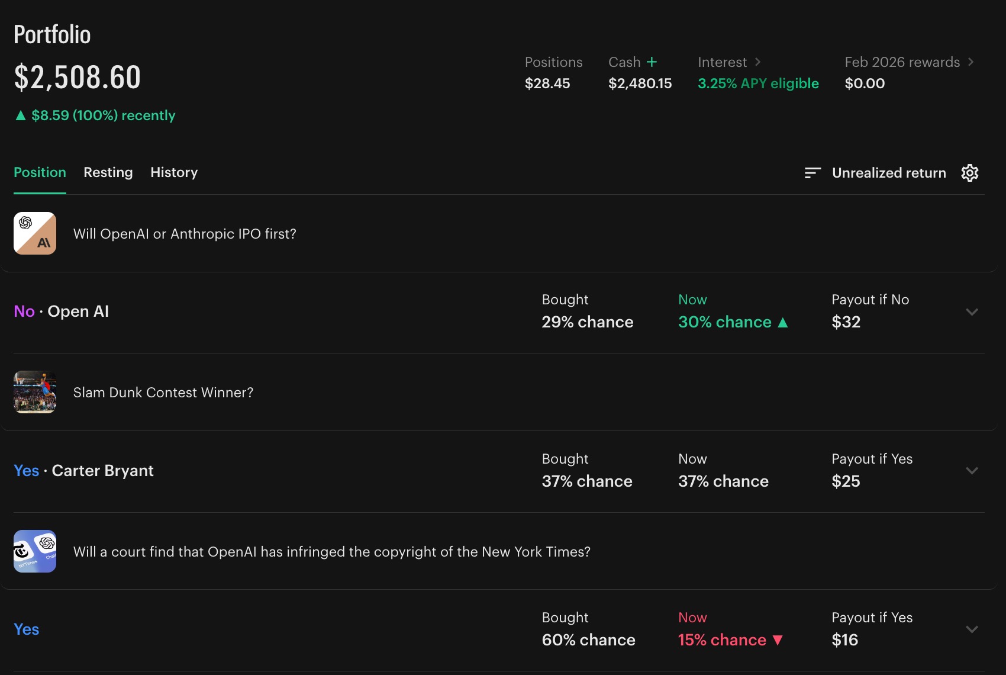
Task: Click the Feb 2026 rewards label
Action: [x=902, y=62]
